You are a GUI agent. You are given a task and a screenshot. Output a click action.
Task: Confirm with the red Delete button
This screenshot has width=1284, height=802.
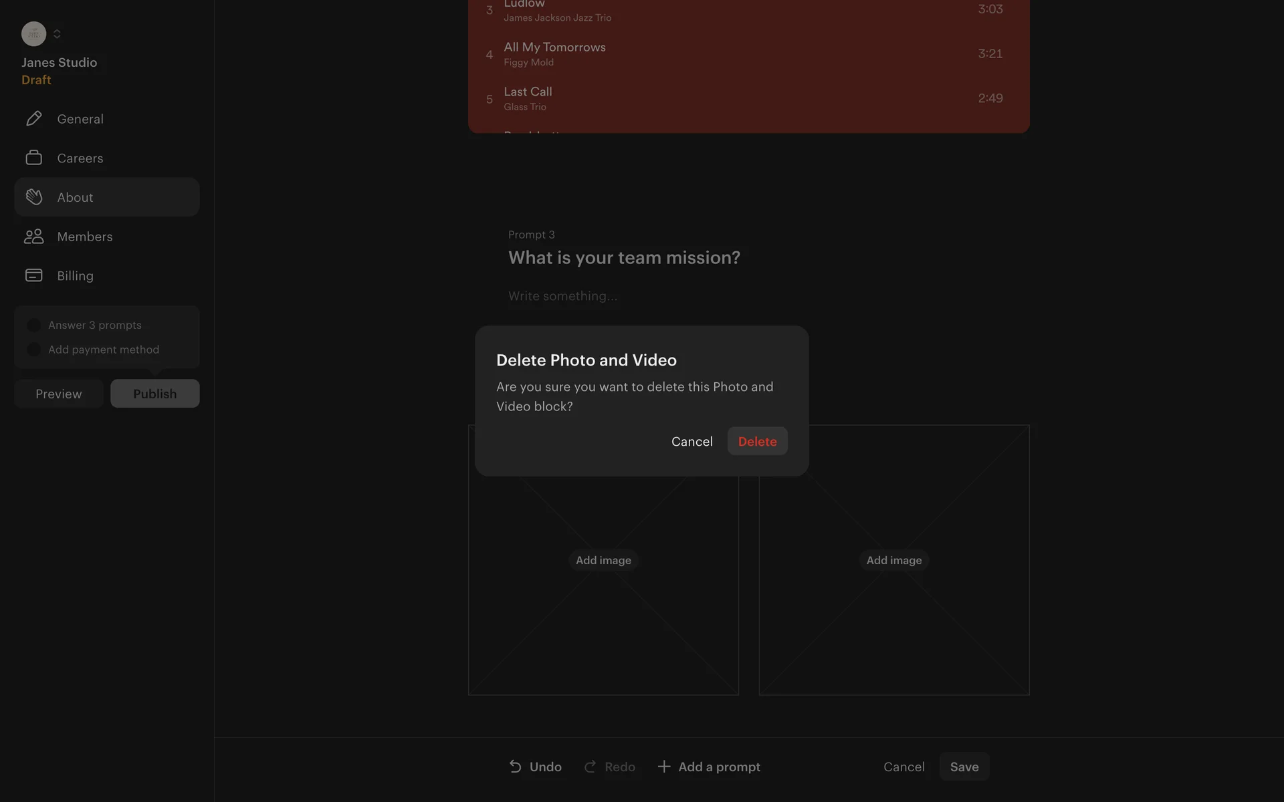(757, 441)
